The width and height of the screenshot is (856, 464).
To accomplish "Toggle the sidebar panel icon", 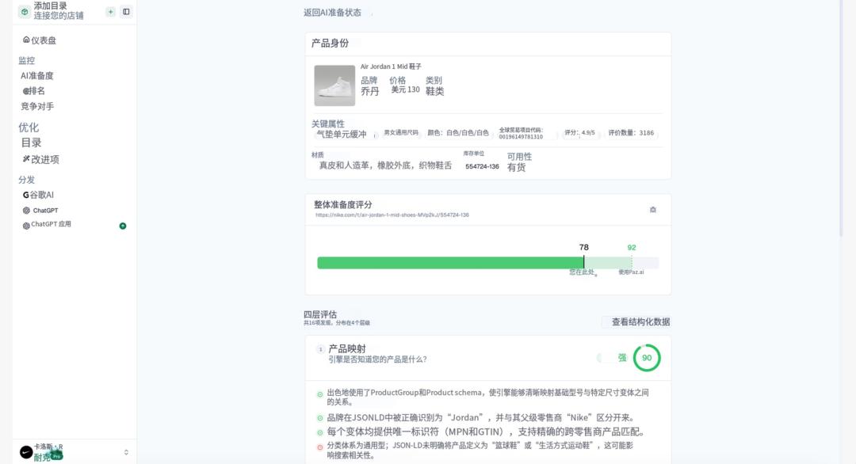I will click(x=126, y=11).
